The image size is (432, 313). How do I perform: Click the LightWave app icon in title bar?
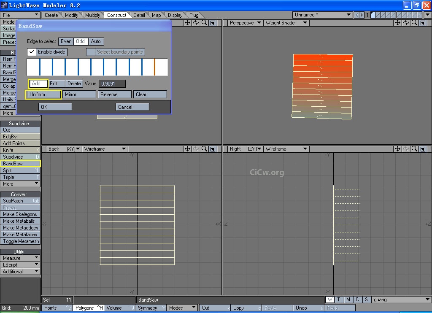[x=4, y=5]
